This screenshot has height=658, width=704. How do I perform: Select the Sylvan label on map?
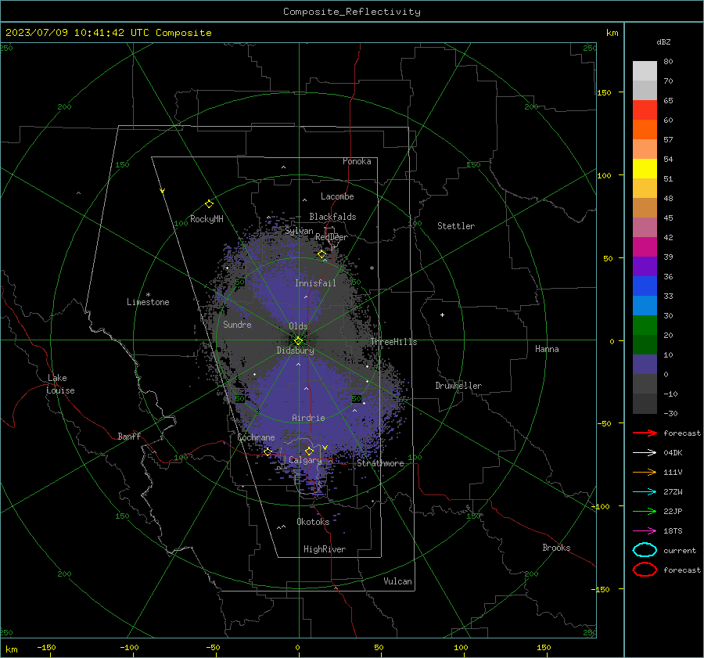click(x=299, y=231)
